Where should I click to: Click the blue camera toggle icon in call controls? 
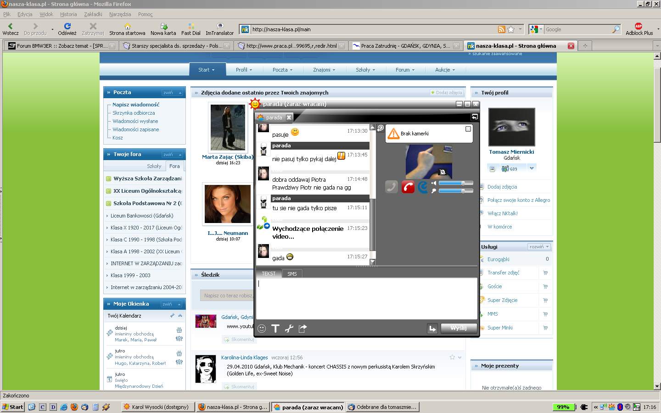coord(423,187)
